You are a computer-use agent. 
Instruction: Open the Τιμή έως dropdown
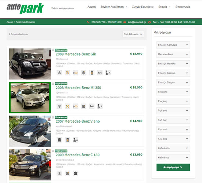click(173, 120)
